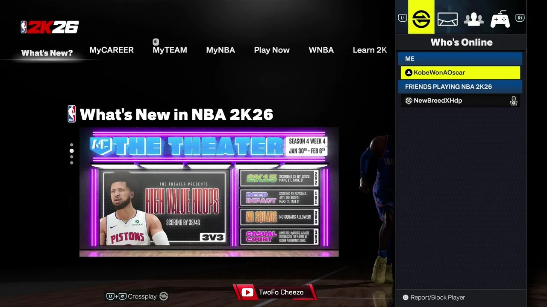Screen dimensions: 547x307
Task: Click the TwoFo Cheezo channel banner
Action: (x=274, y=293)
